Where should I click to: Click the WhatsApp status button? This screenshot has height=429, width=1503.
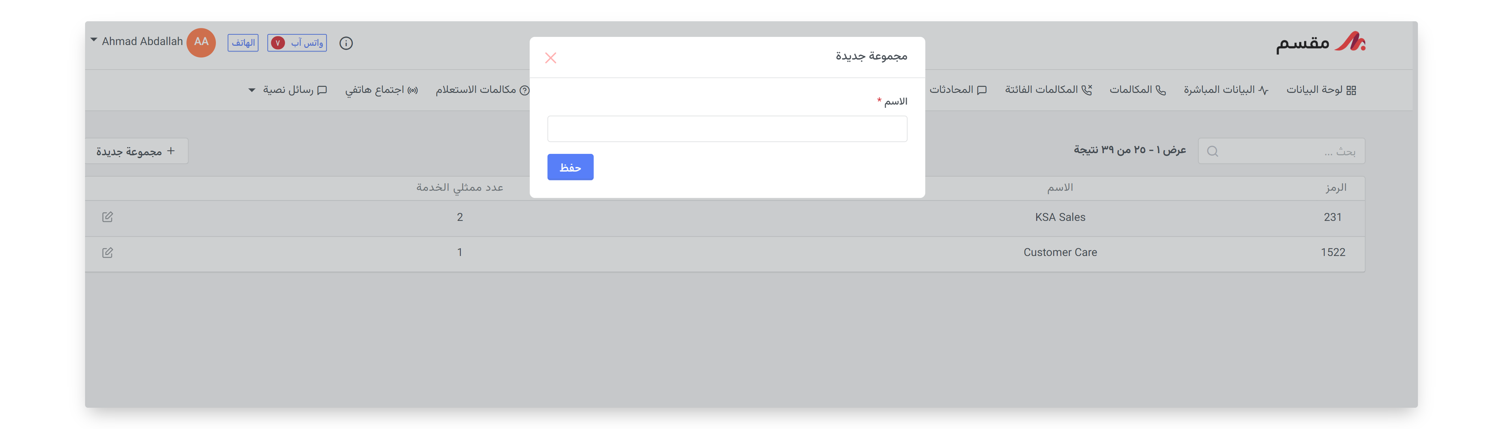tap(297, 43)
